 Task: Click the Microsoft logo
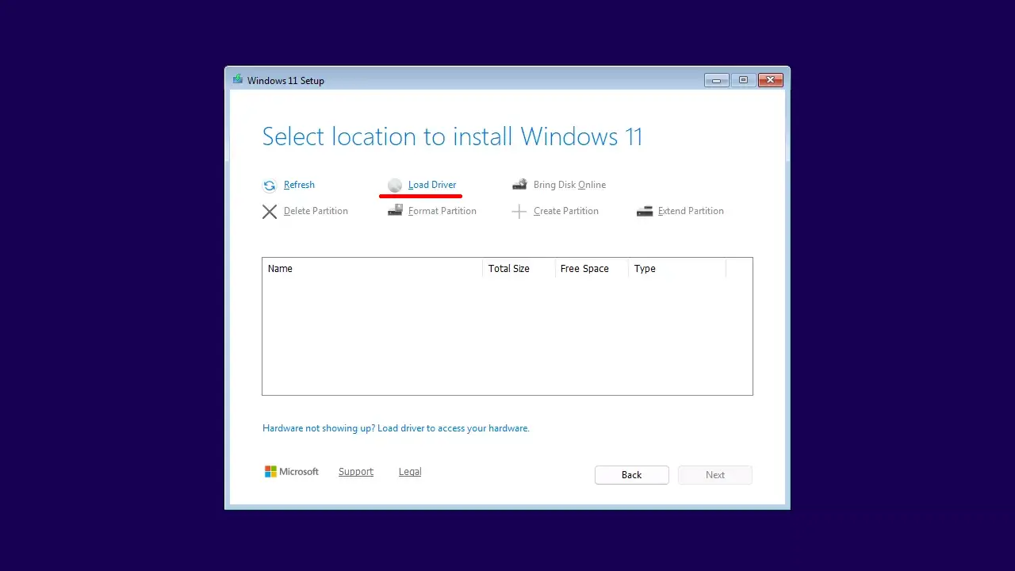[292, 472]
